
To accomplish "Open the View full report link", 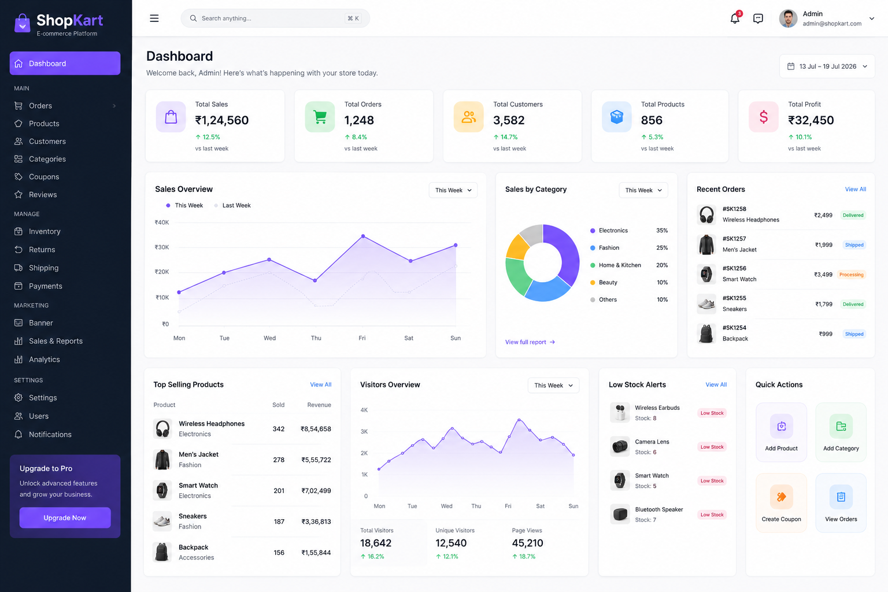I will click(x=530, y=342).
